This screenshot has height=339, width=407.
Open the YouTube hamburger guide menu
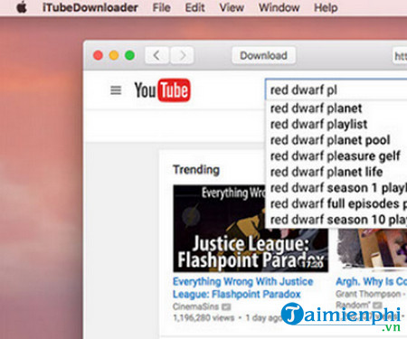[116, 89]
